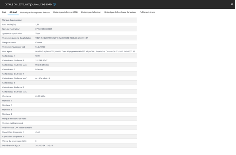Click Capacité du disque dur 1 label
This screenshot has height=155, width=236.
tap(13, 132)
